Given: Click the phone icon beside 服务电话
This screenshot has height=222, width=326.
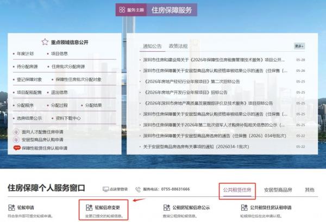Looking at the screenshot, I should pyautogui.click(x=138, y=189).
